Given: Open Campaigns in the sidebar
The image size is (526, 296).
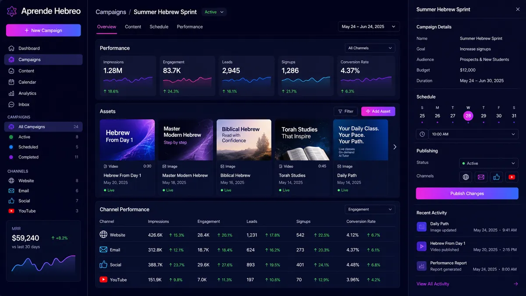Looking at the screenshot, I should (x=43, y=60).
